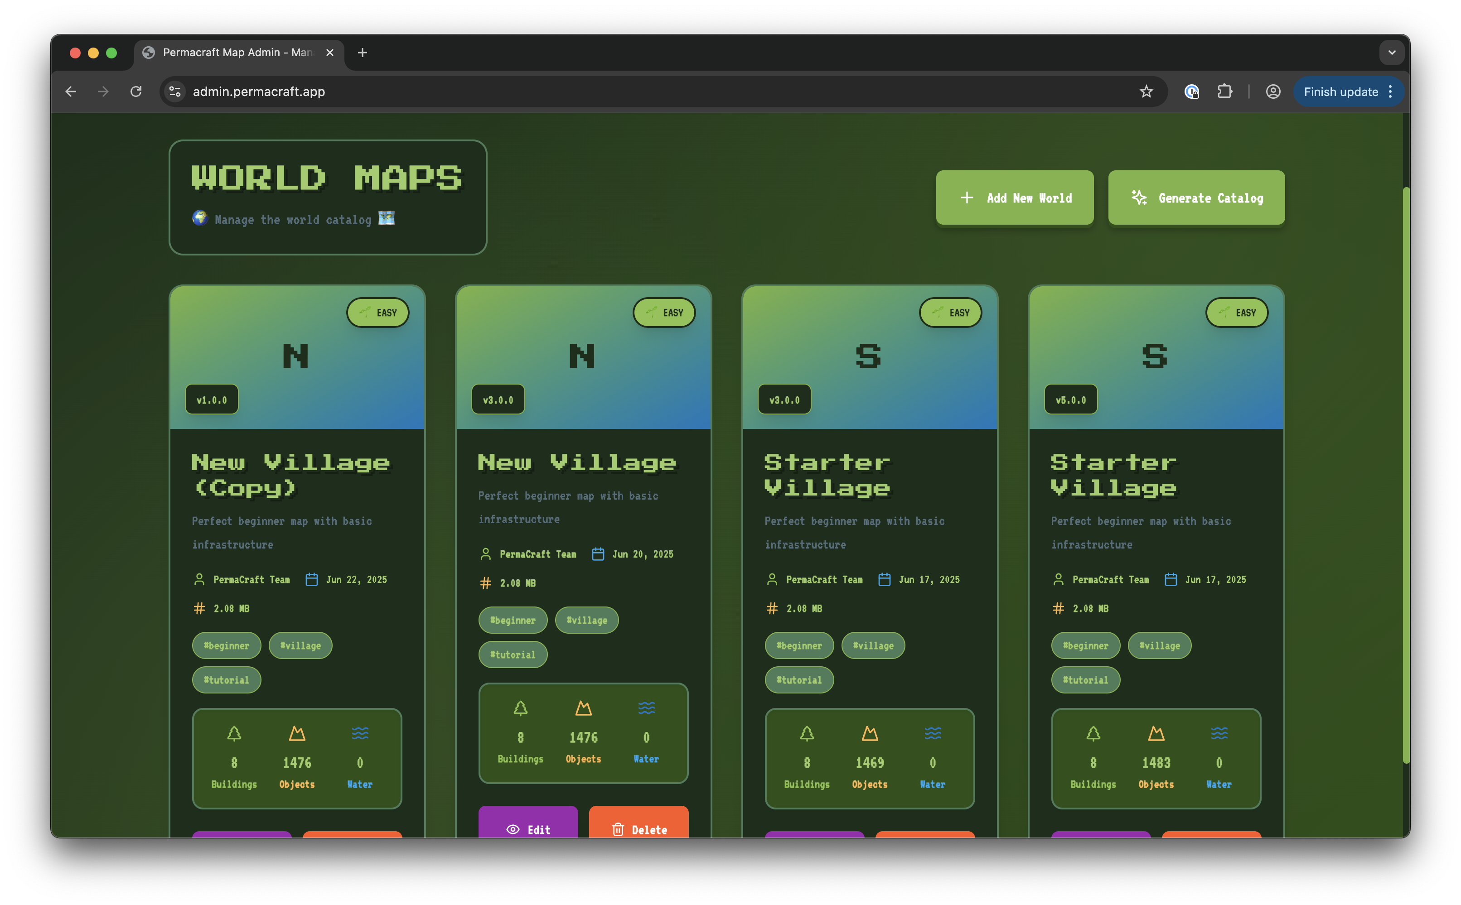This screenshot has height=905, width=1461.
Task: Open the user profile icon
Action: click(x=1273, y=91)
